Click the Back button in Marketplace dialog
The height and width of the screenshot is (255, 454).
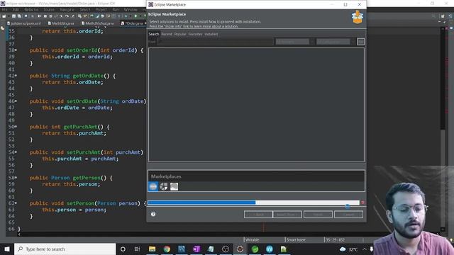[258, 215]
